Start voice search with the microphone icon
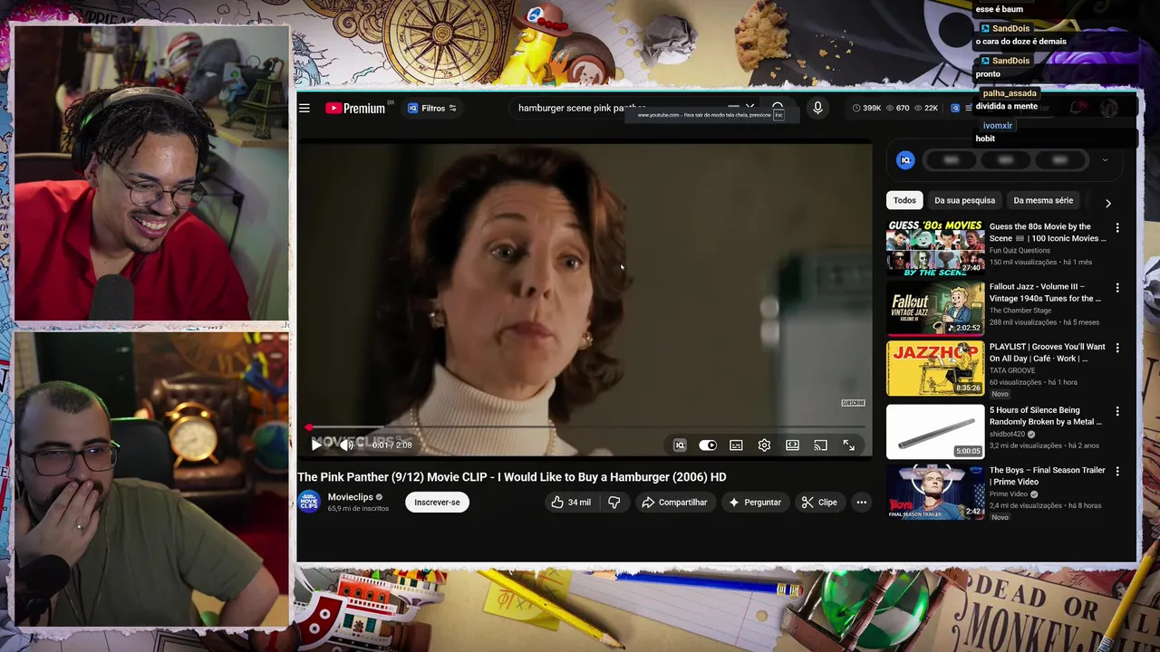The width and height of the screenshot is (1160, 652). tap(817, 108)
